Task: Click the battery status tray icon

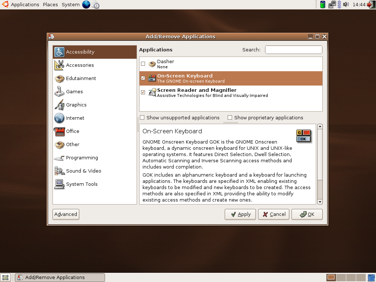Action: tap(323, 4)
